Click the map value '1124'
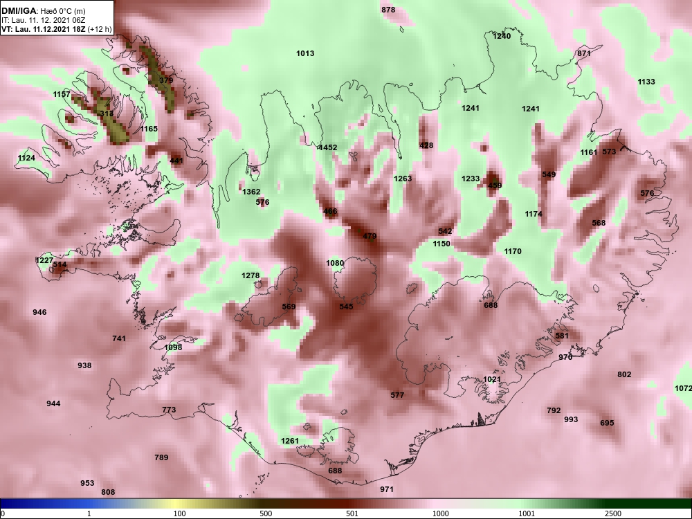 click(x=26, y=158)
